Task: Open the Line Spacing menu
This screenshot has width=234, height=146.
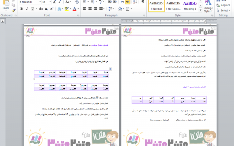Action: [111, 9]
